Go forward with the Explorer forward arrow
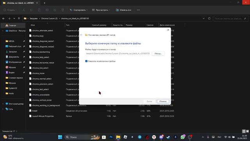250x141 pixels. click(9, 18)
